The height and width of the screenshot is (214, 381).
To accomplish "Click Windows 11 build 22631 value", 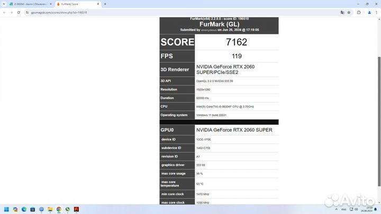I will click(211, 115).
